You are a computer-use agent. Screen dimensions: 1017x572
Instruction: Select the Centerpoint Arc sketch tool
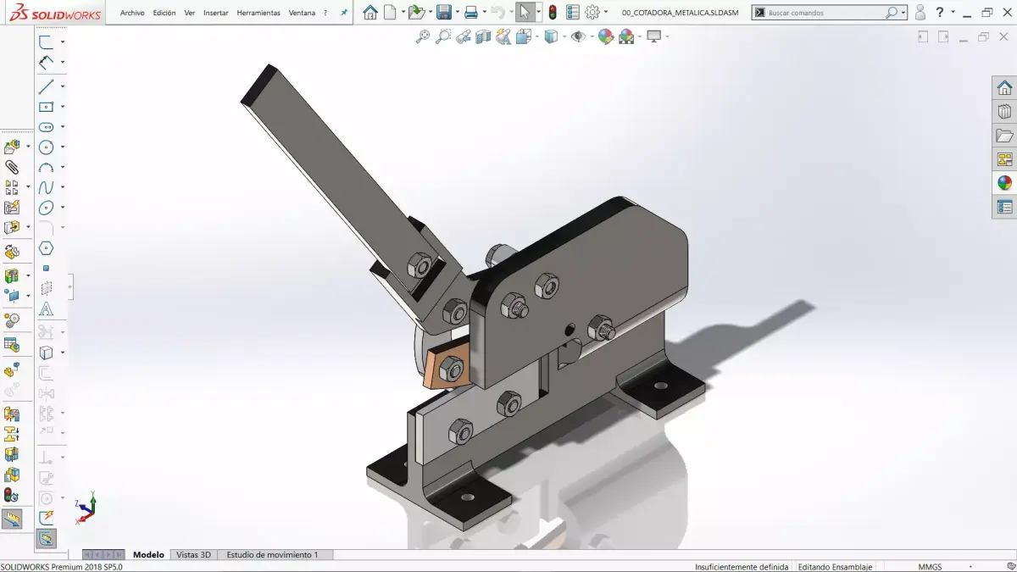coord(47,168)
